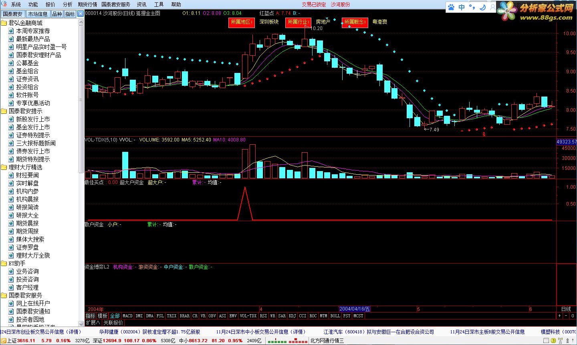
Task: Click the 北方网通行情三 server status
Action: pos(327,341)
